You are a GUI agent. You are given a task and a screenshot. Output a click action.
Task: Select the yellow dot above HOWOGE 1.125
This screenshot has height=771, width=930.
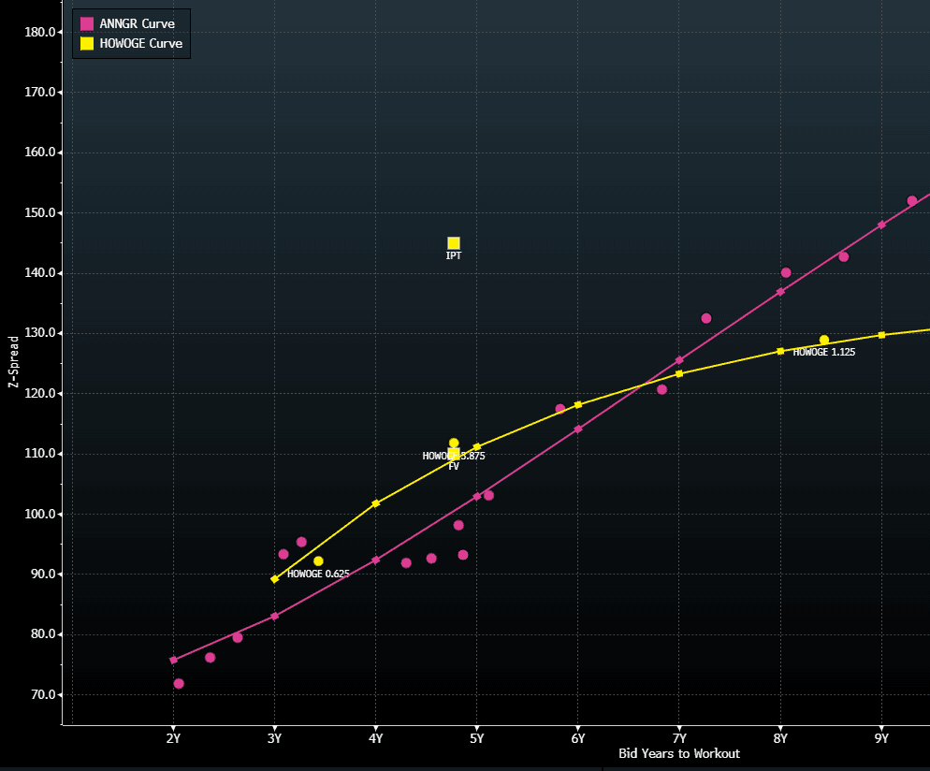tap(824, 341)
